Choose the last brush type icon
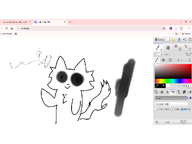Viewport: 192px width, 144px height. pyautogui.click(x=190, y=92)
